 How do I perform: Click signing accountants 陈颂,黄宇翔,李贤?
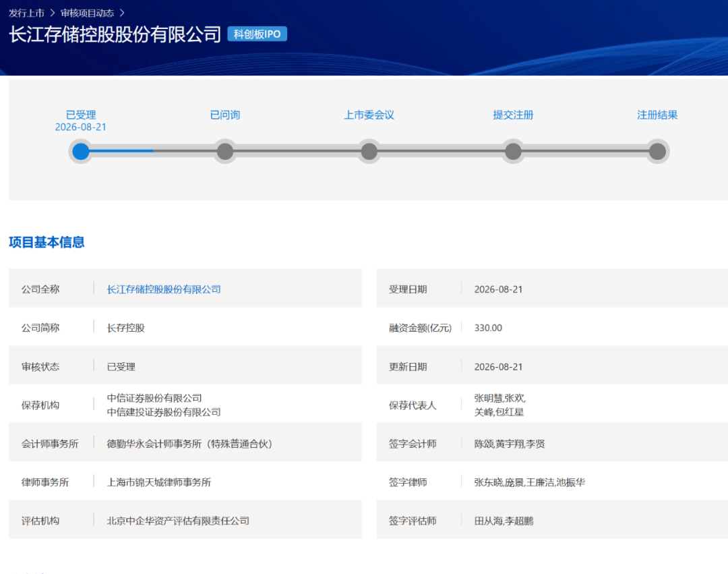click(x=510, y=444)
